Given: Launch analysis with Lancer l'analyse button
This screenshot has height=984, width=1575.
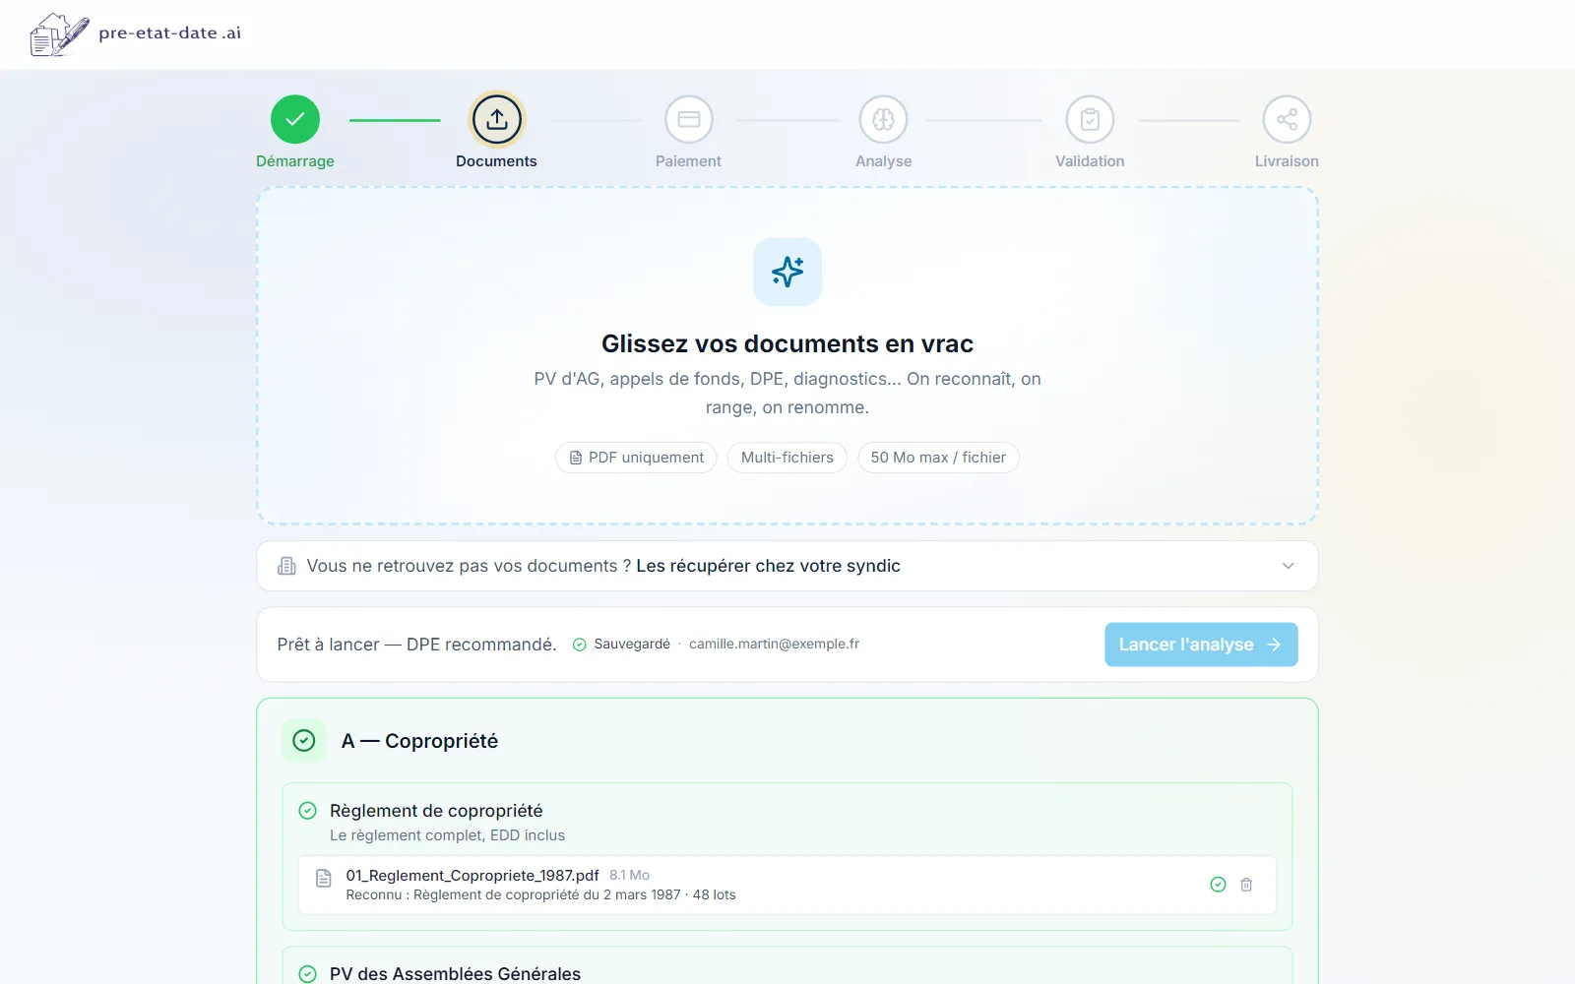Looking at the screenshot, I should click(1201, 645).
